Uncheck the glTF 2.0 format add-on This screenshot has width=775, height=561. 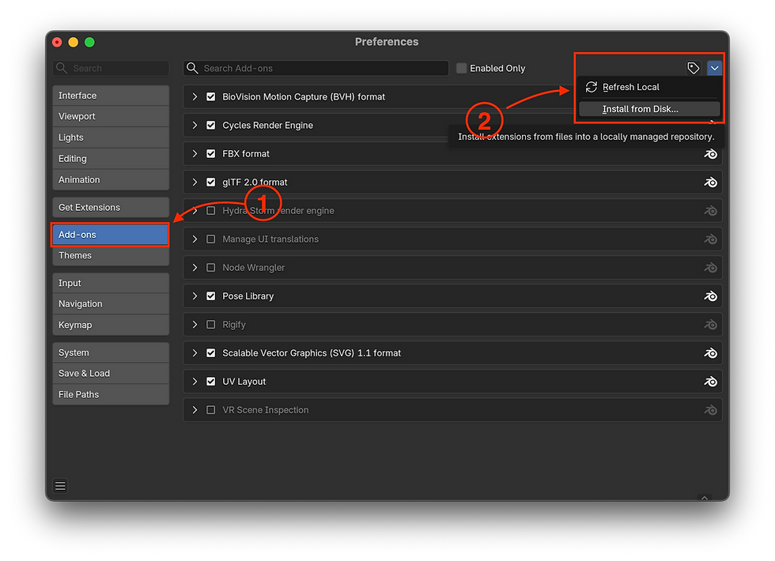point(211,183)
